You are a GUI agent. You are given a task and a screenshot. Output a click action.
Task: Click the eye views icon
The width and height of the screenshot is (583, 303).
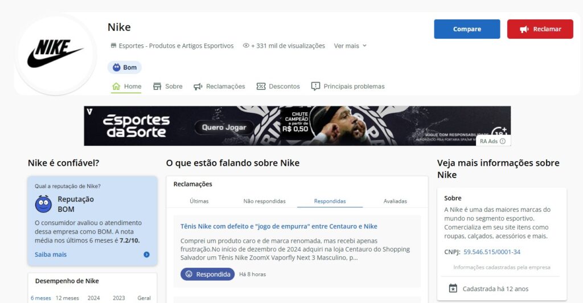[x=246, y=46]
